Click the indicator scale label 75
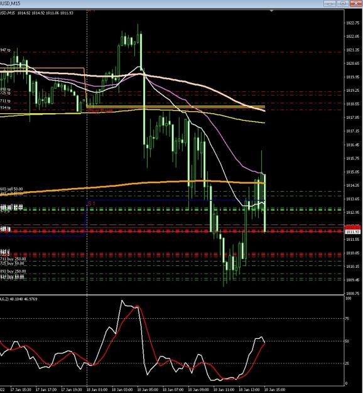Viewport: 363px width, 393px height. coord(347,319)
